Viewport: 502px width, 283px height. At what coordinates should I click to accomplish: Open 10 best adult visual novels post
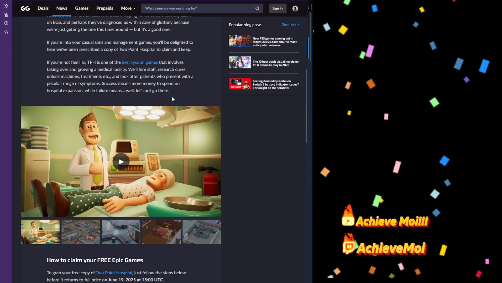coord(275,63)
